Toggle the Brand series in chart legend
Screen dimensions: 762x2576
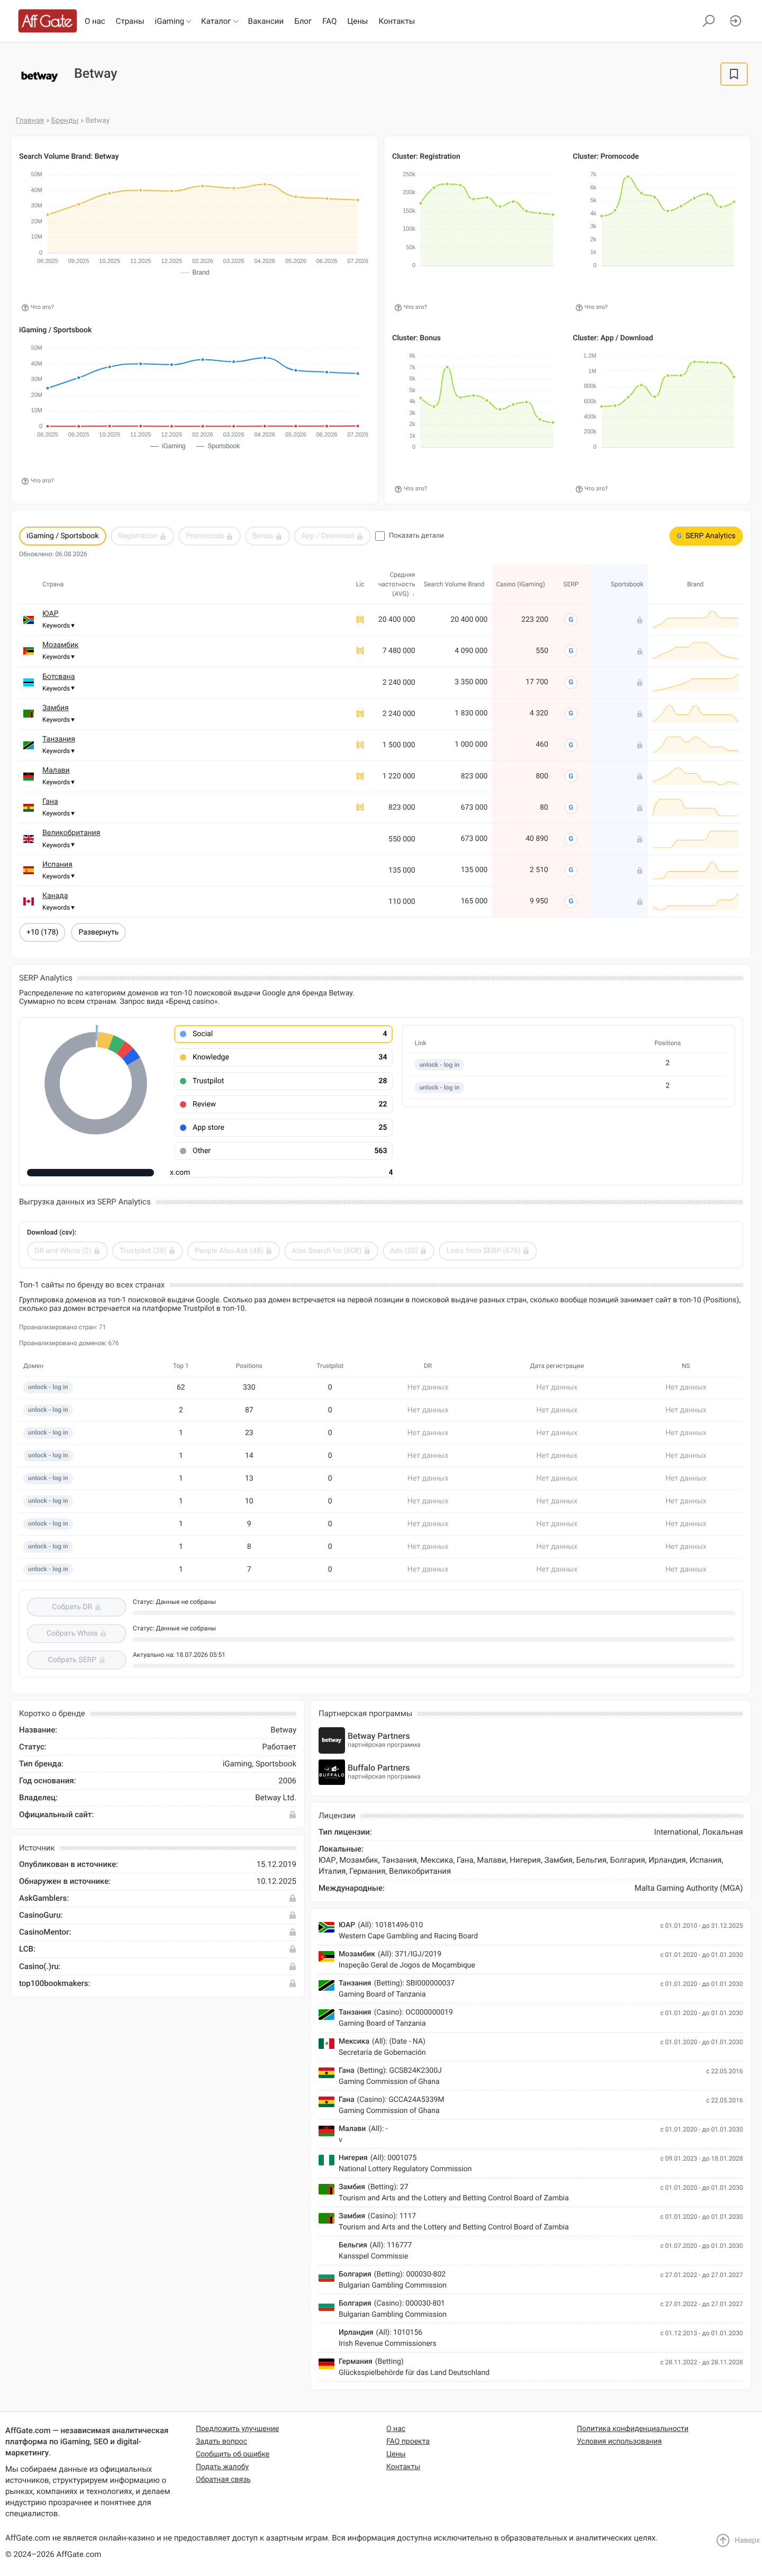[195, 273]
